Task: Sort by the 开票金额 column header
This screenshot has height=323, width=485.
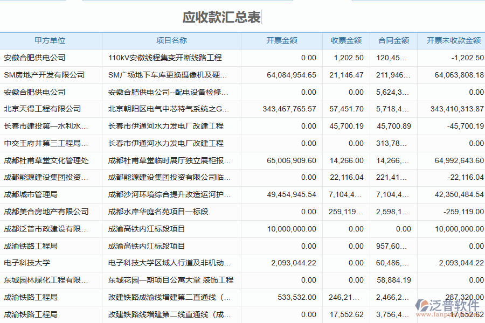Action: (281, 40)
